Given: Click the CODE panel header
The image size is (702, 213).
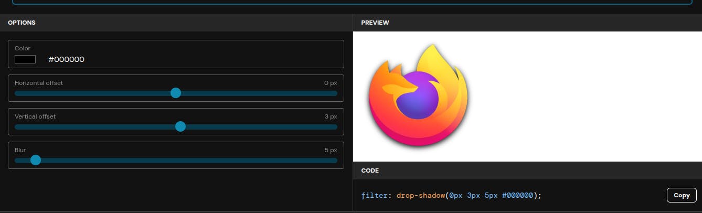Looking at the screenshot, I should pyautogui.click(x=527, y=171).
